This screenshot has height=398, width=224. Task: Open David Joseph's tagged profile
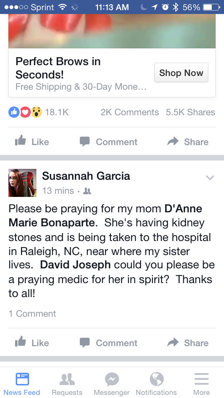(75, 265)
